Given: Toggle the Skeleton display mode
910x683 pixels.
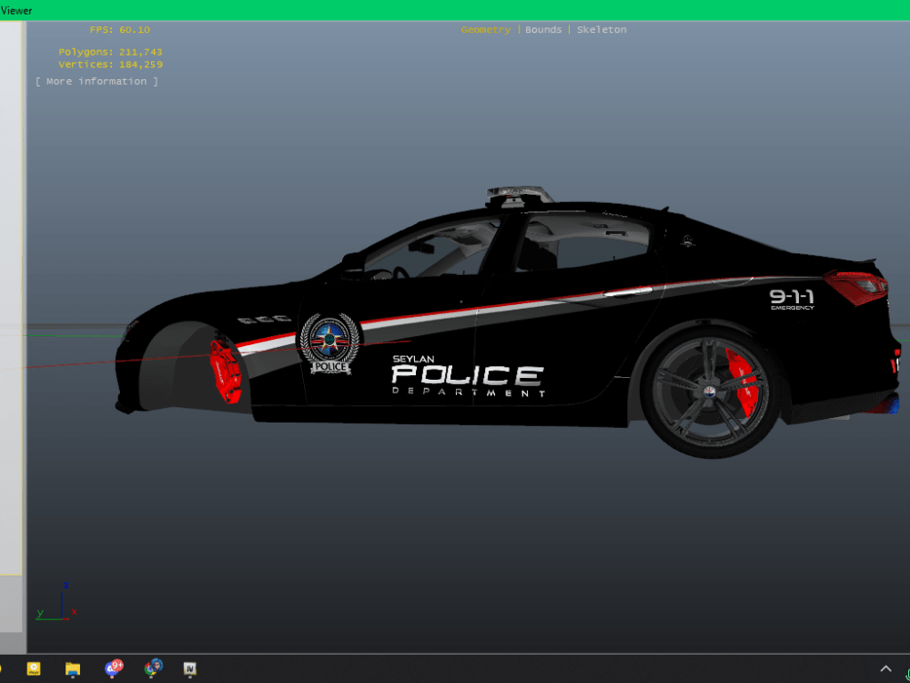Looking at the screenshot, I should tap(601, 29).
